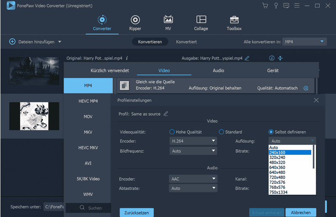Choose 720x576 resolution
Viewport: 336px width, 217px height.
290,182
